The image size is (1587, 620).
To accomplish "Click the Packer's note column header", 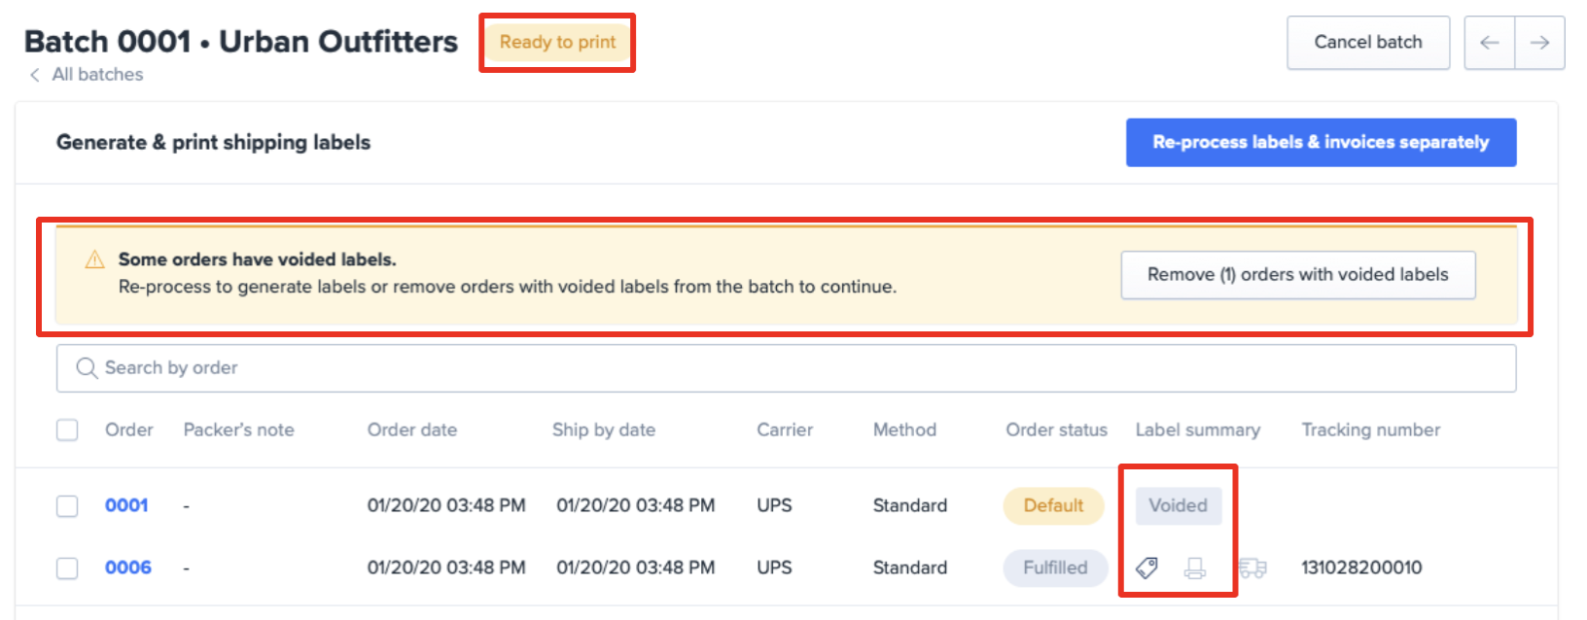I will (239, 430).
